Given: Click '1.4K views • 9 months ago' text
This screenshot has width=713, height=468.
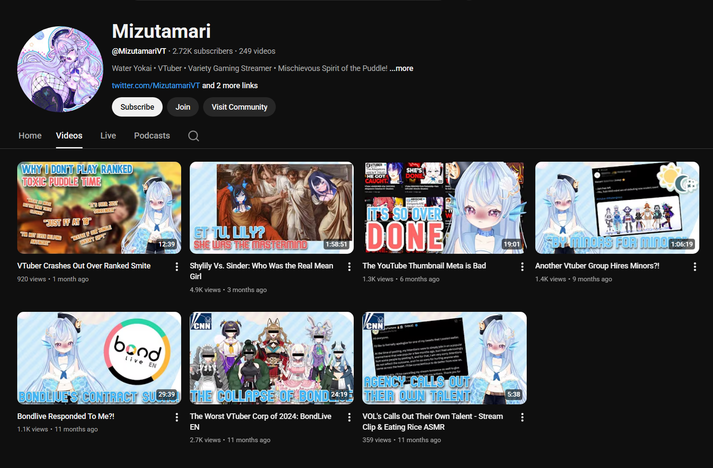Looking at the screenshot, I should click(574, 279).
